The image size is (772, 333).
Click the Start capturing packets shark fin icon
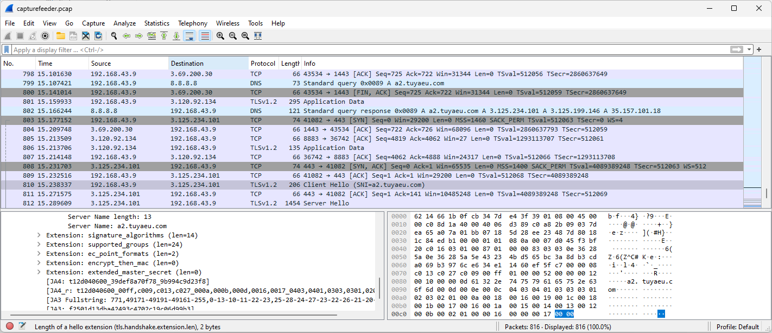click(x=8, y=36)
